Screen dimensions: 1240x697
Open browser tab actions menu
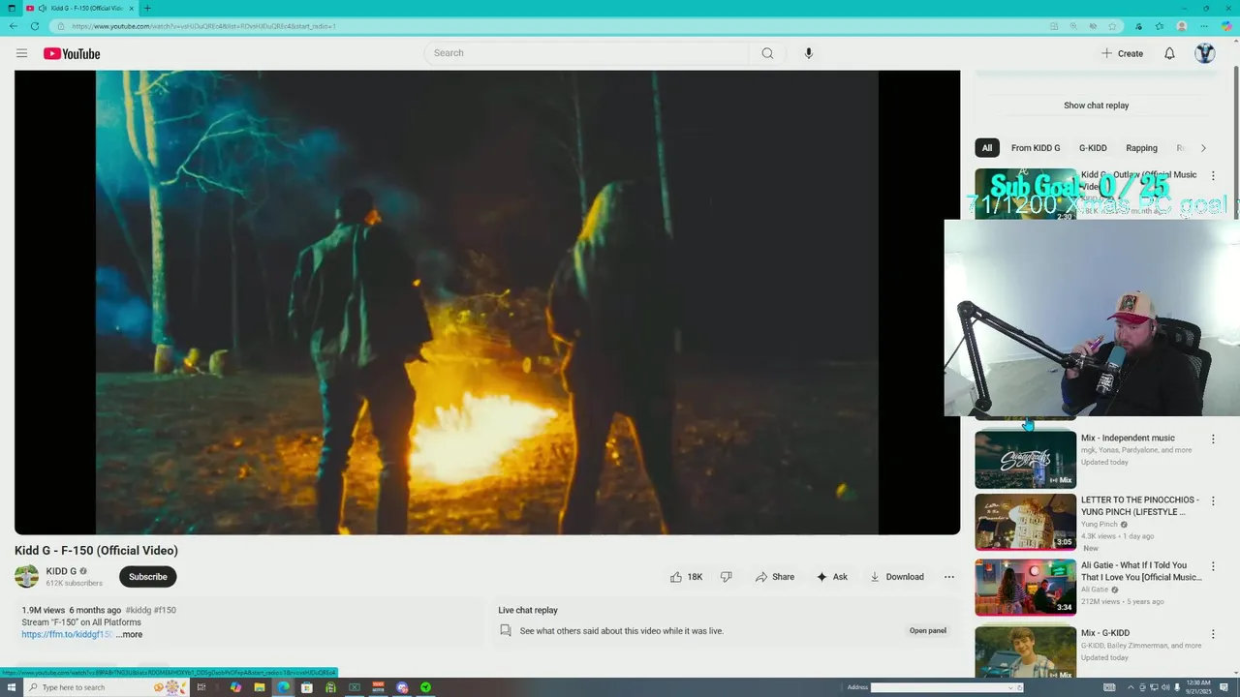pyautogui.click(x=11, y=8)
